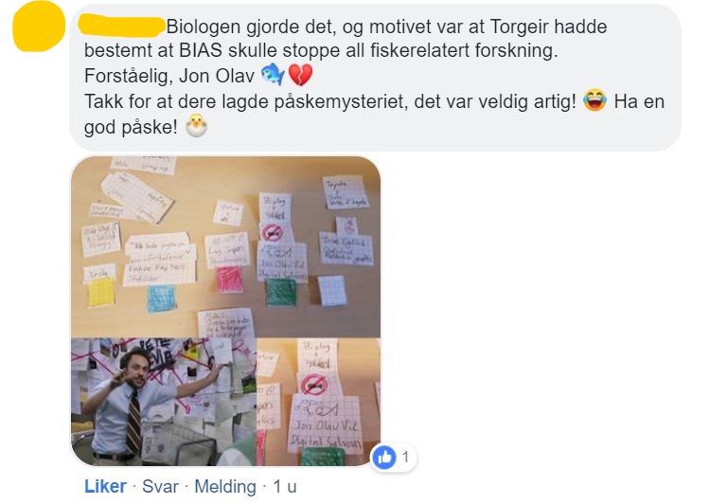Click the blue like reaction thumb icon
This screenshot has width=727, height=504.
pos(384,458)
